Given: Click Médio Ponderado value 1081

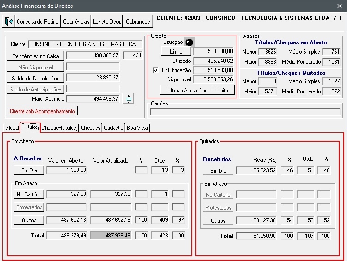Looking at the screenshot, I should tap(331, 62).
